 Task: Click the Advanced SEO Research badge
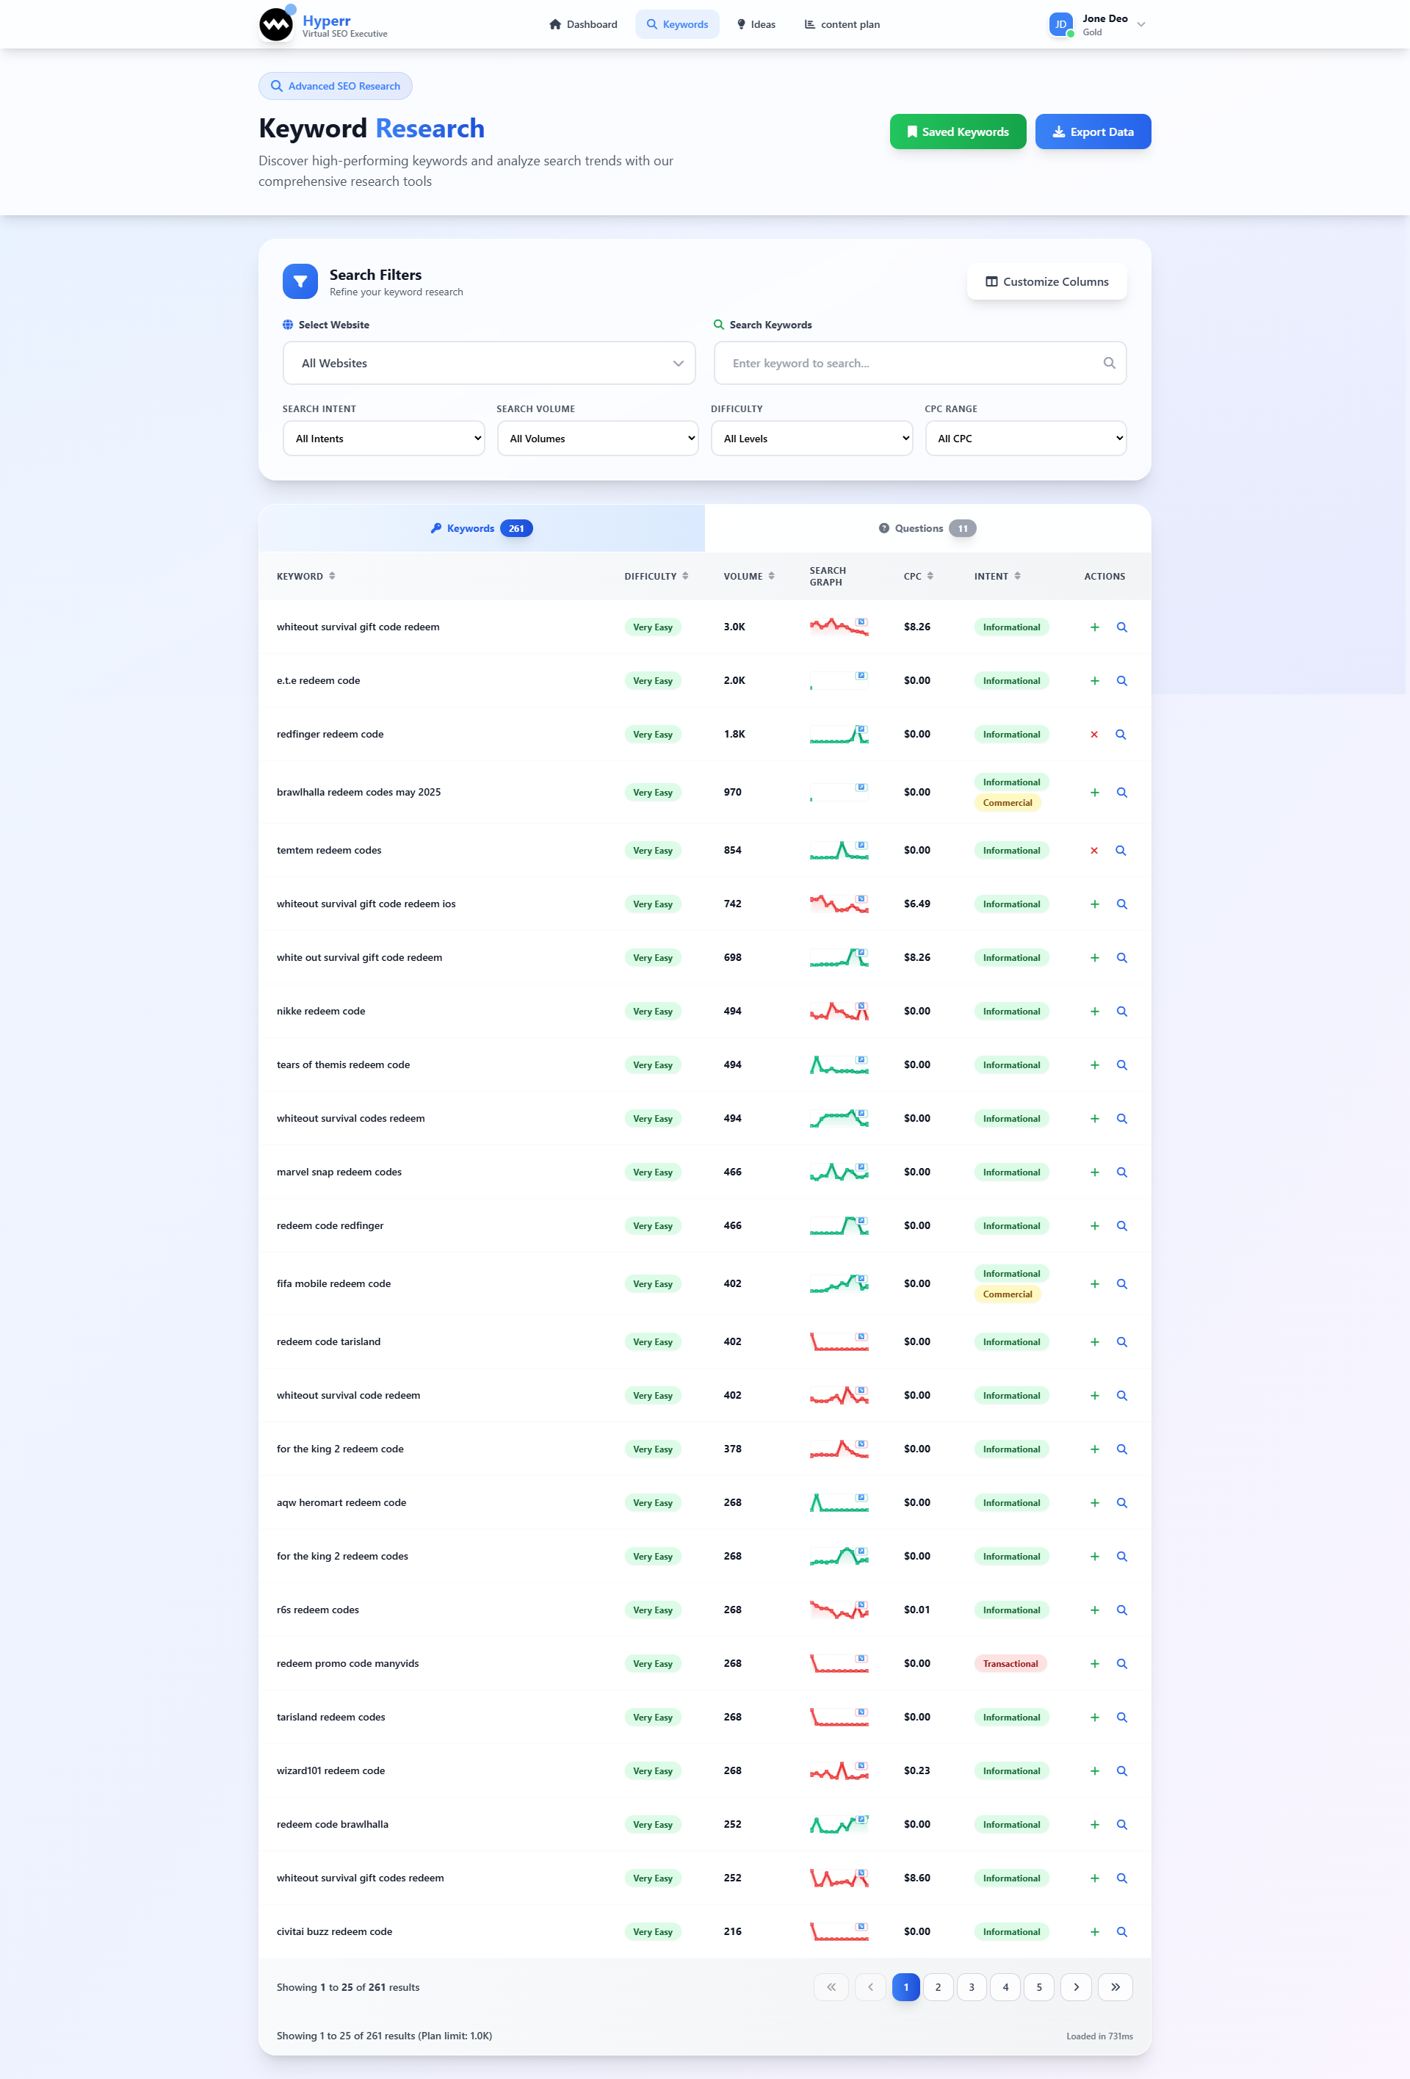tap(336, 86)
